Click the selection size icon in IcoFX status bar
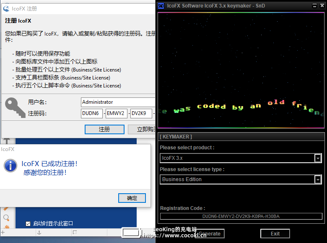Viewport: 327px width, 243px height. click(75, 233)
